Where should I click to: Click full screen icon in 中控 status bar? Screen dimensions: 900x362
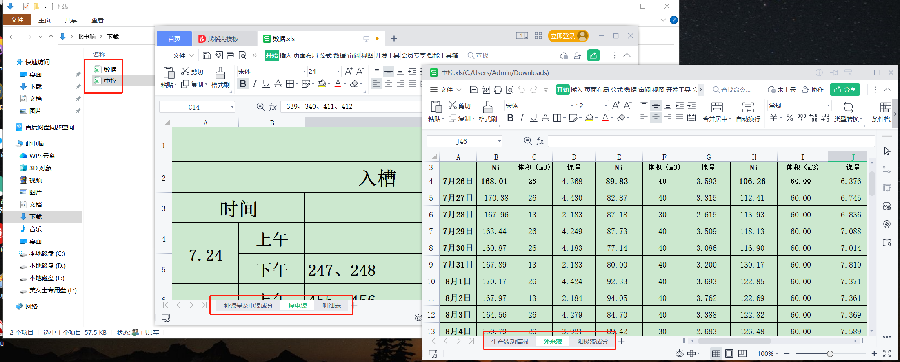887,353
